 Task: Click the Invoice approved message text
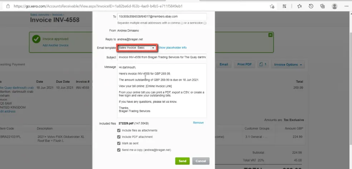[55, 39]
